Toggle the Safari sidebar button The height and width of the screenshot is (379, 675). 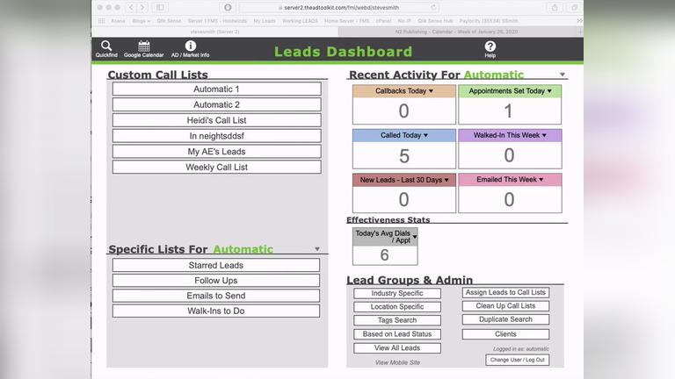(160, 7)
